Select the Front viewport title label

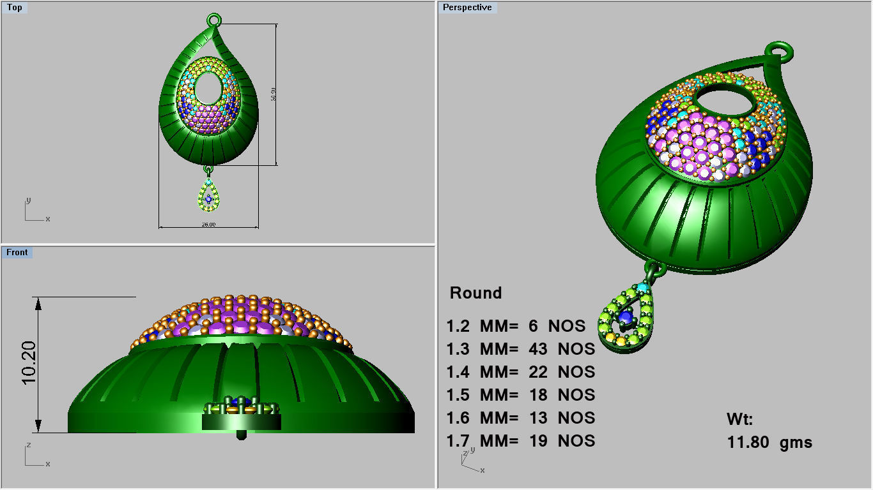17,253
